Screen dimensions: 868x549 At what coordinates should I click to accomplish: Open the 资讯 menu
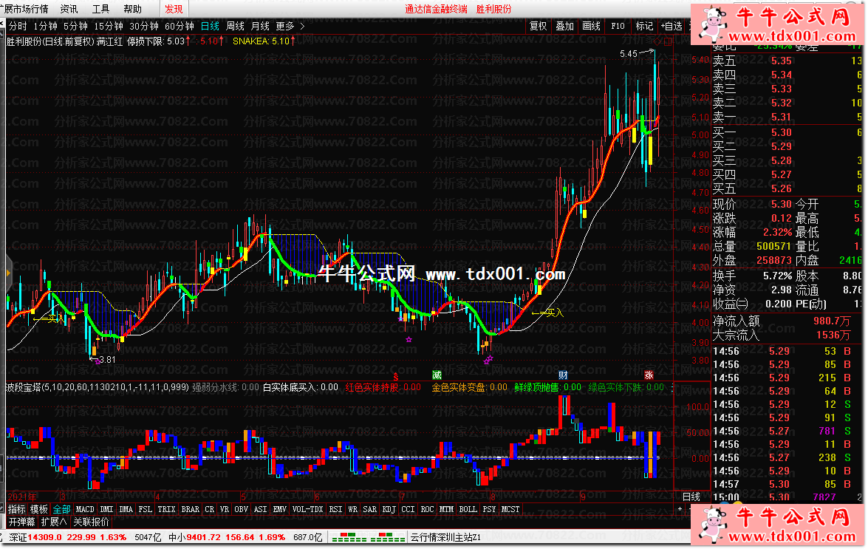click(69, 9)
